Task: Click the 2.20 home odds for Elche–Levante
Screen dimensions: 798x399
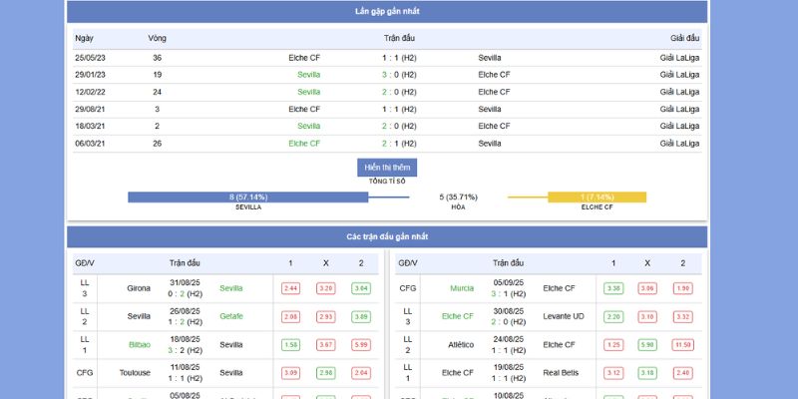Action: [x=613, y=316]
